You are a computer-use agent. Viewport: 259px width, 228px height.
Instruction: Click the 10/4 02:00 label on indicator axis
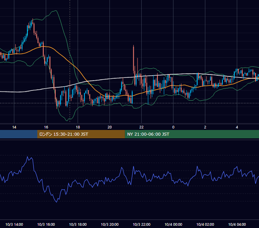205,224
